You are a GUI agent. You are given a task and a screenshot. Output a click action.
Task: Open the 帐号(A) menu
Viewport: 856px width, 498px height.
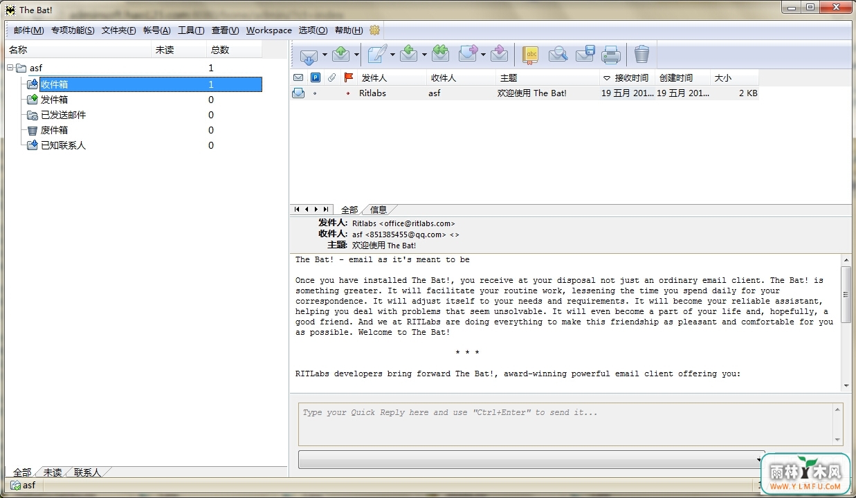point(157,30)
